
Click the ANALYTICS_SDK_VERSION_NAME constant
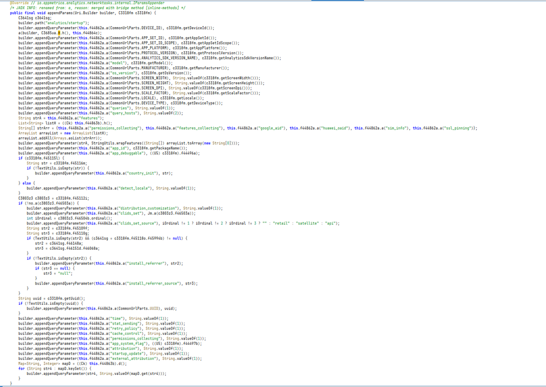point(168,58)
